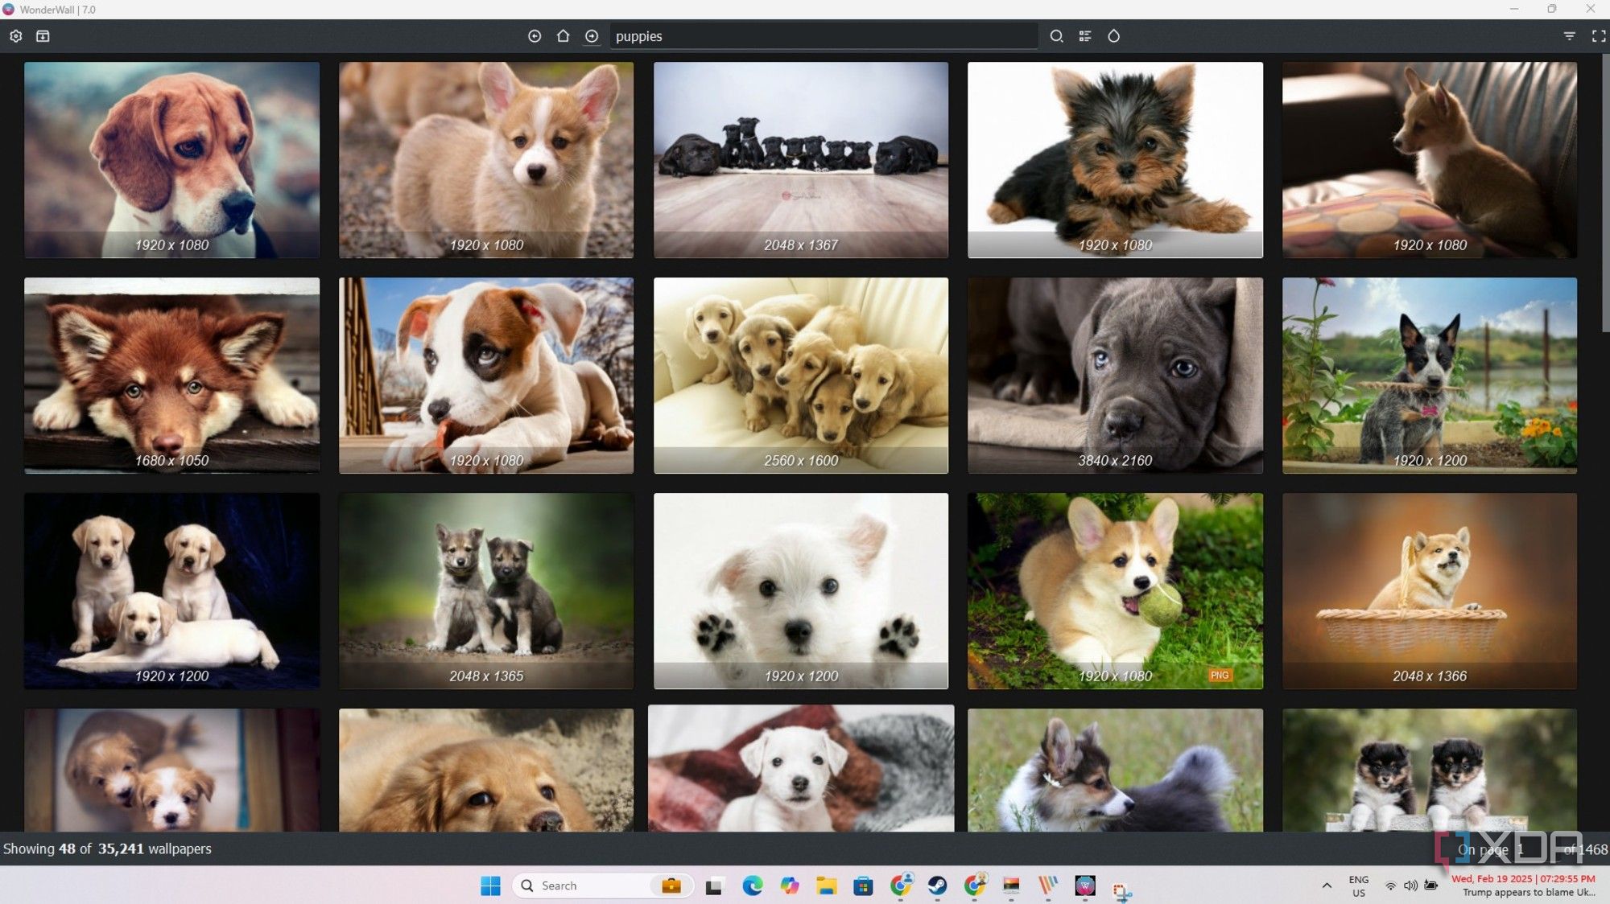
Task: Open Task View on the taskbar
Action: 714,886
